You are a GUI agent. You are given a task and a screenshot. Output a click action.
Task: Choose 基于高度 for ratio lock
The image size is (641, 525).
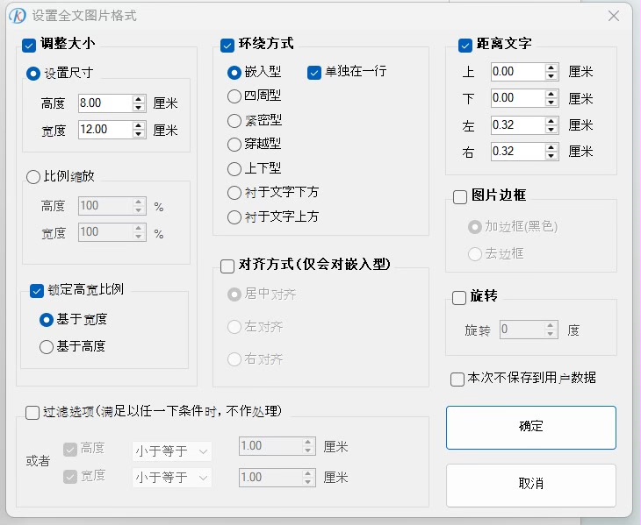coord(47,347)
